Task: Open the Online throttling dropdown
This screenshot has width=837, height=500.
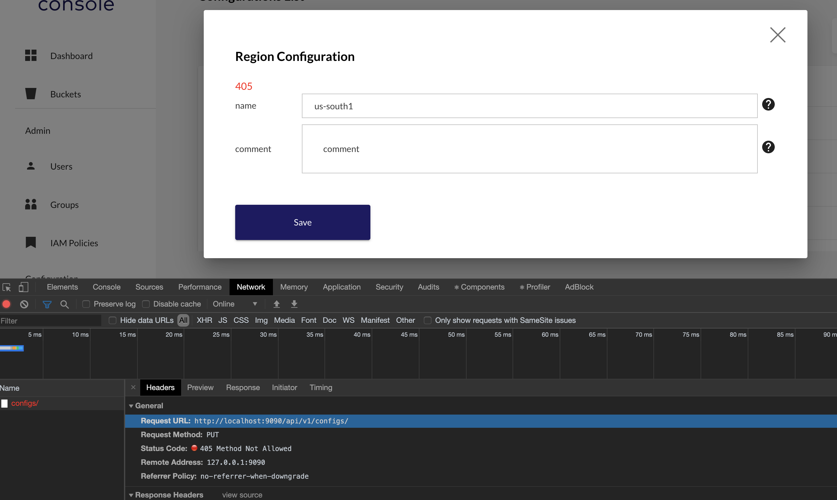Action: coord(235,304)
